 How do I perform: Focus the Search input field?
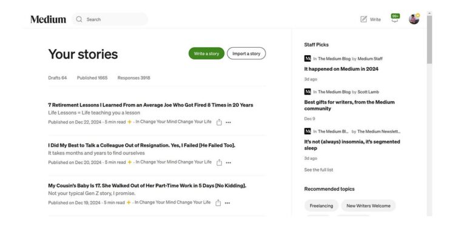[110, 19]
